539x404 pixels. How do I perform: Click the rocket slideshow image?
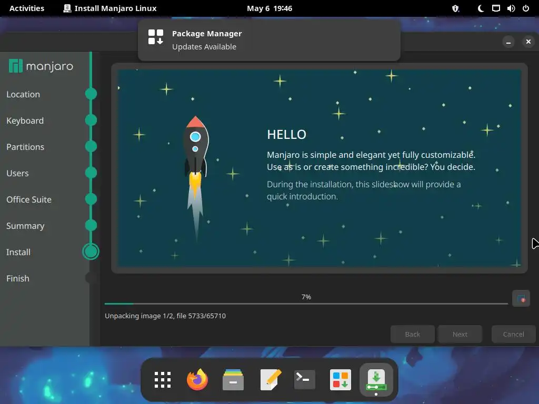195,179
